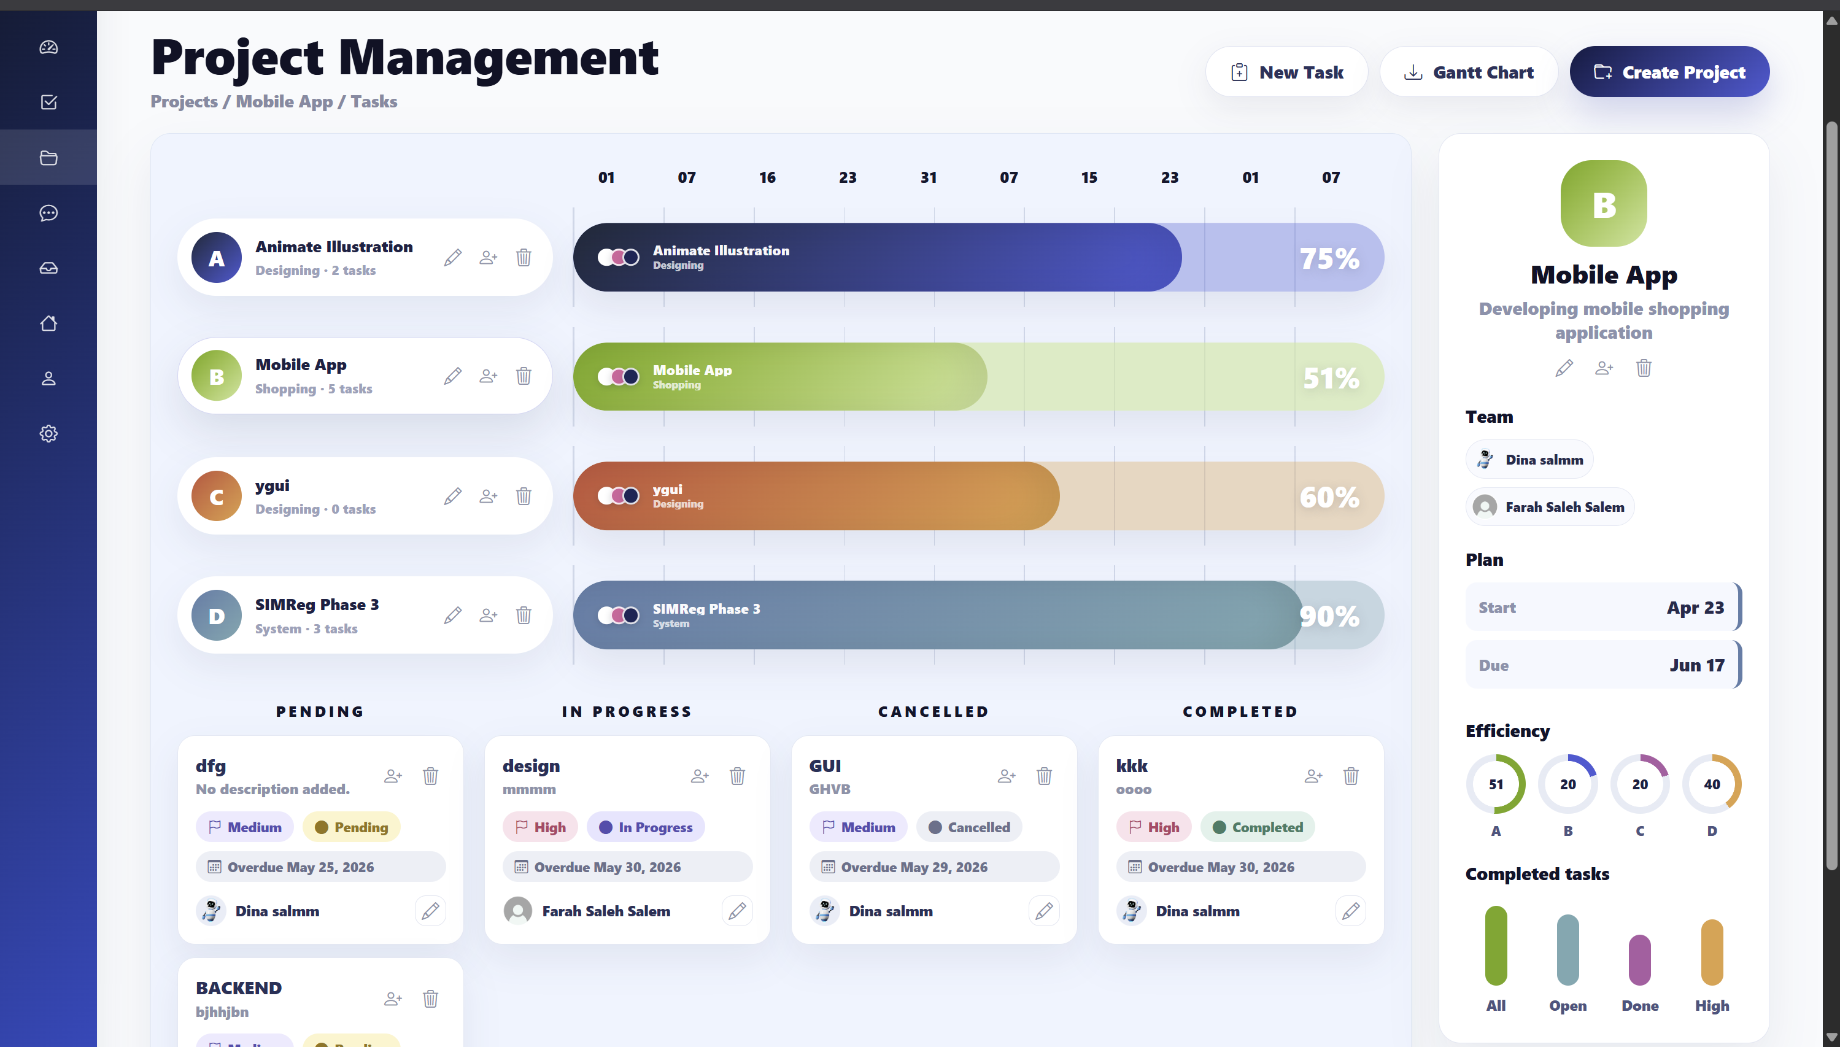Select the Mobile App 51% Gantt bar
The image size is (1840, 1047).
tap(978, 377)
